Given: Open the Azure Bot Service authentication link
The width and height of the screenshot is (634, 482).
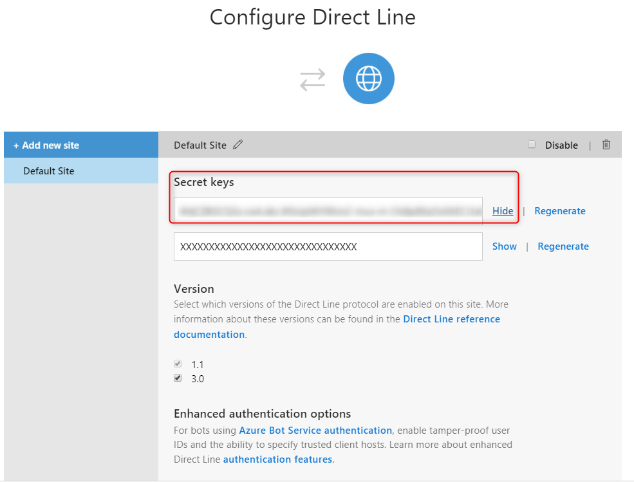Looking at the screenshot, I should pyautogui.click(x=315, y=431).
